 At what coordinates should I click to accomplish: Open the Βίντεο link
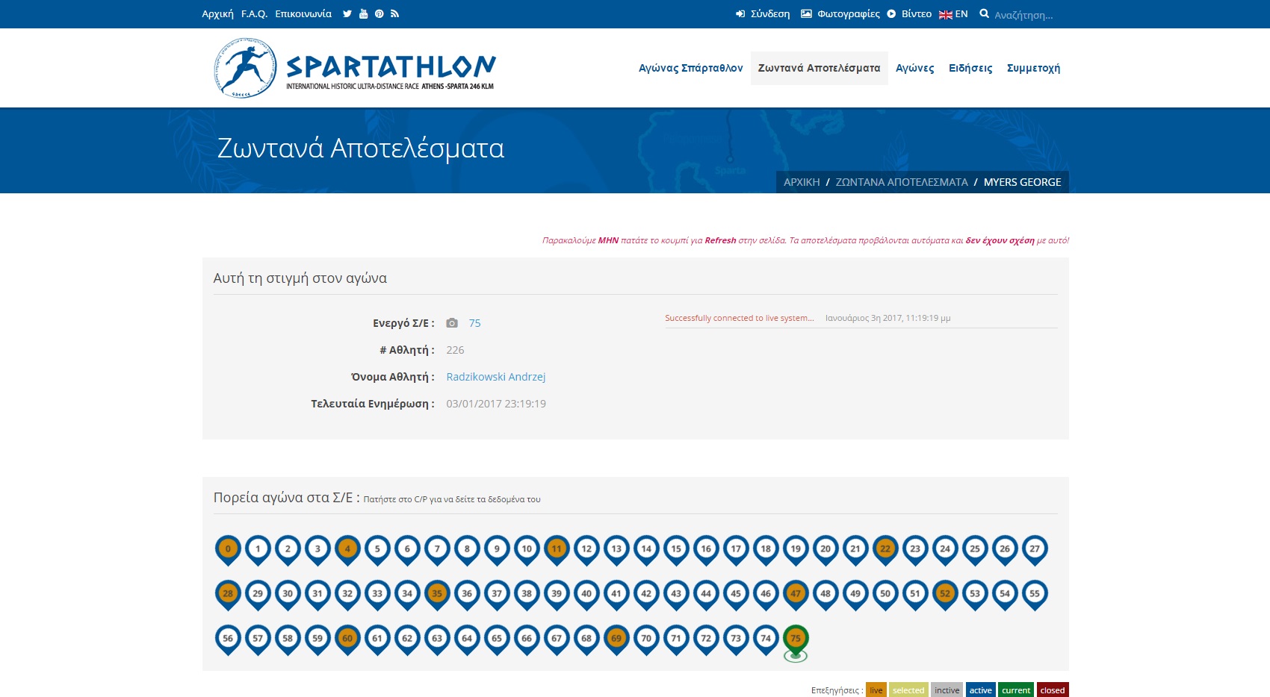[909, 13]
